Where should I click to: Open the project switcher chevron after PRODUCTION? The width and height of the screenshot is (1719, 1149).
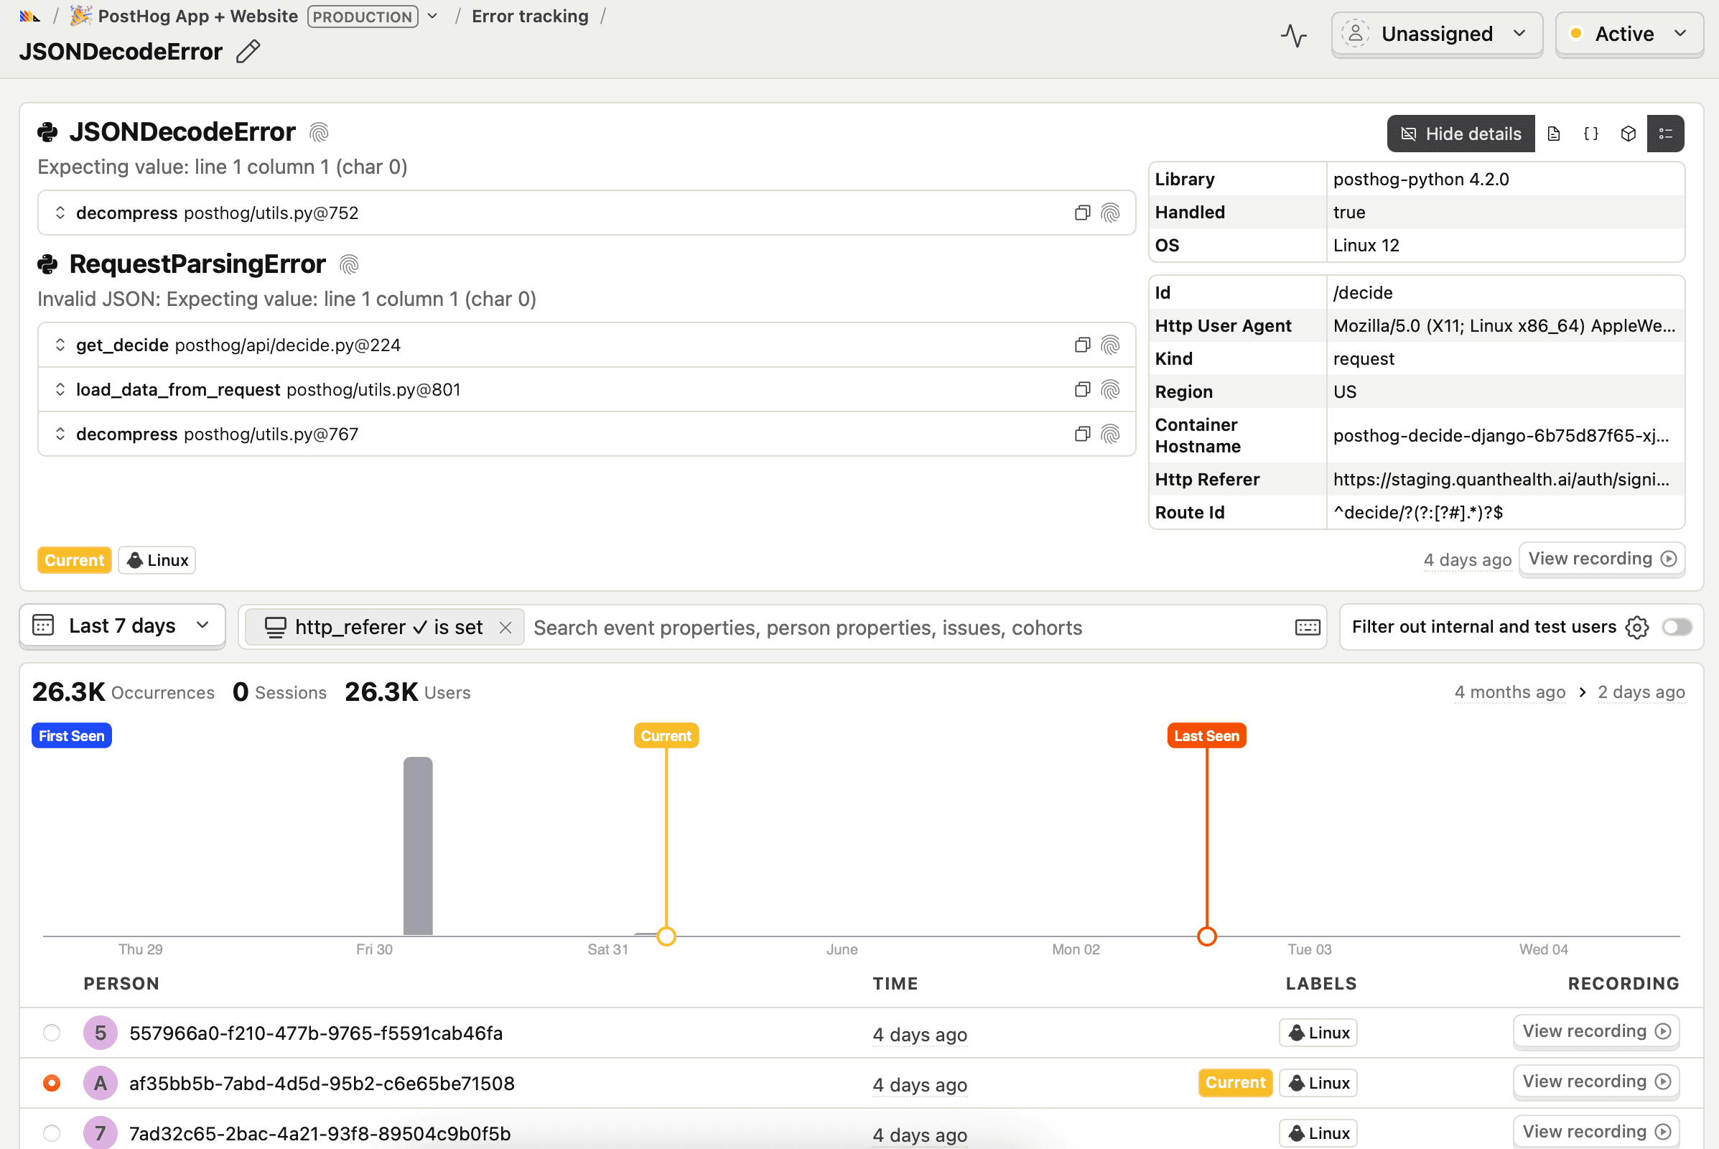point(432,16)
